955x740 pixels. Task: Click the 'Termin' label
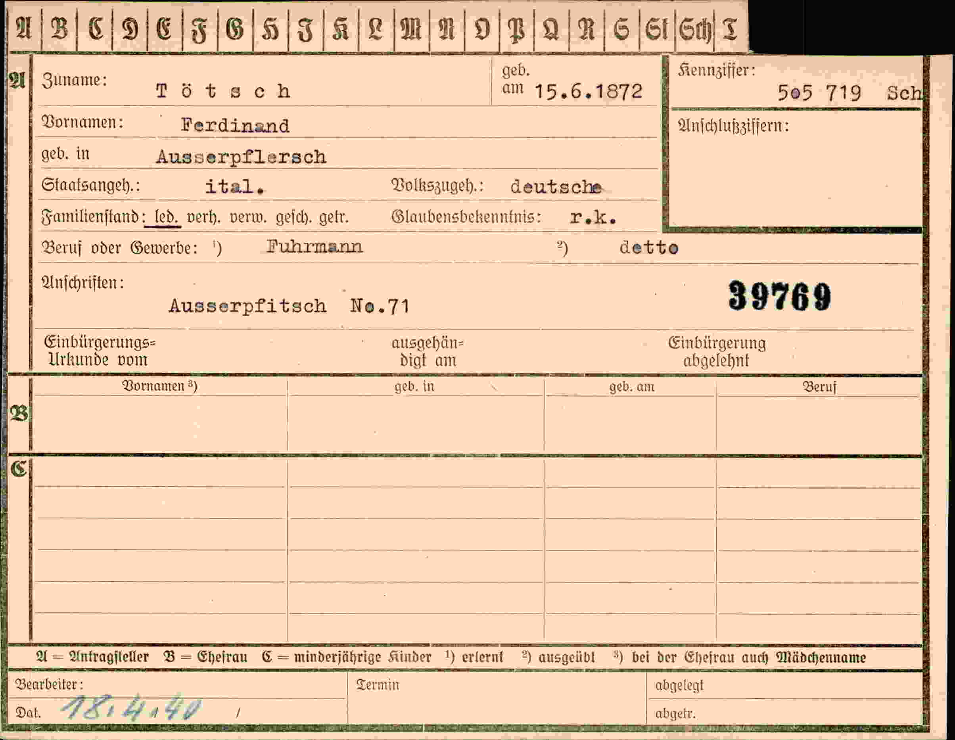378,684
